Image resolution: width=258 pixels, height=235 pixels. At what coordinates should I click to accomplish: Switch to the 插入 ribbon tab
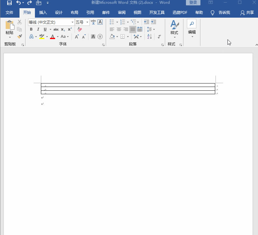[43, 13]
